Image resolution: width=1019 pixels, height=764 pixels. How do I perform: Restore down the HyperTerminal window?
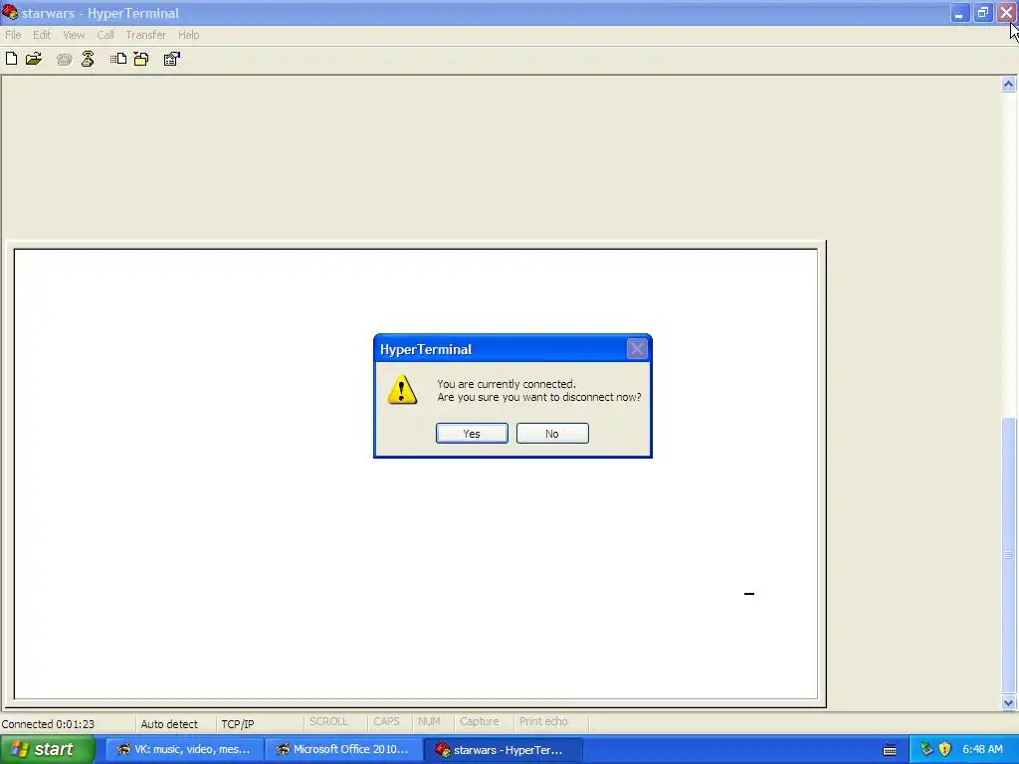click(982, 13)
